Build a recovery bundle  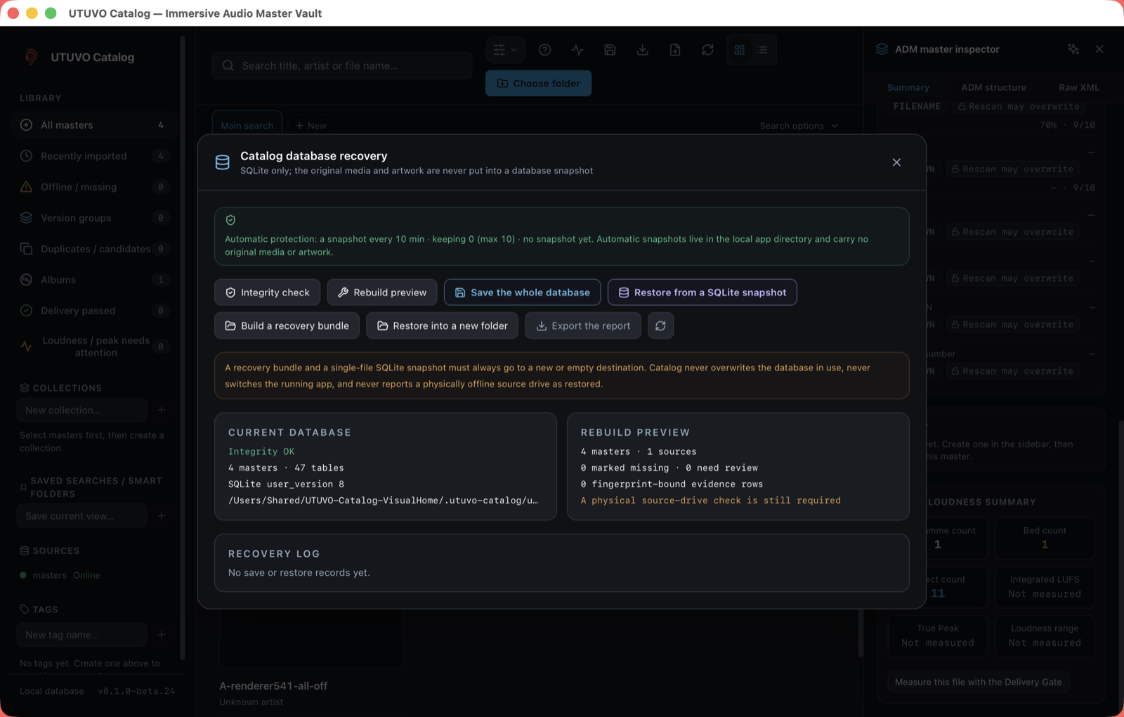pyautogui.click(x=287, y=325)
